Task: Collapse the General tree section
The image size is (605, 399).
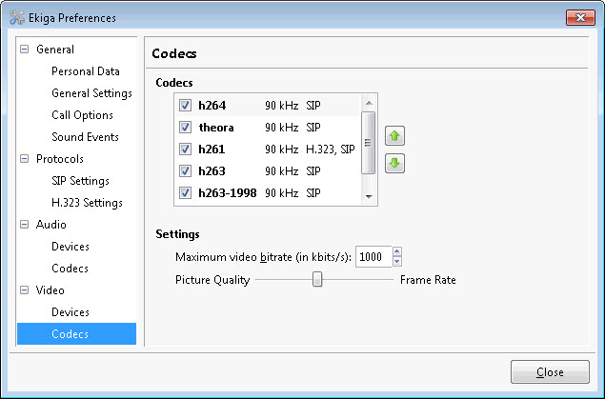Action: coord(25,50)
